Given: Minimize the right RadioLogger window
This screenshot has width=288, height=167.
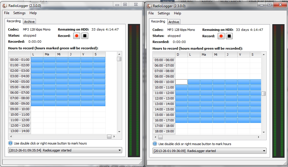Looking at the screenshot, I should [x=262, y=5].
